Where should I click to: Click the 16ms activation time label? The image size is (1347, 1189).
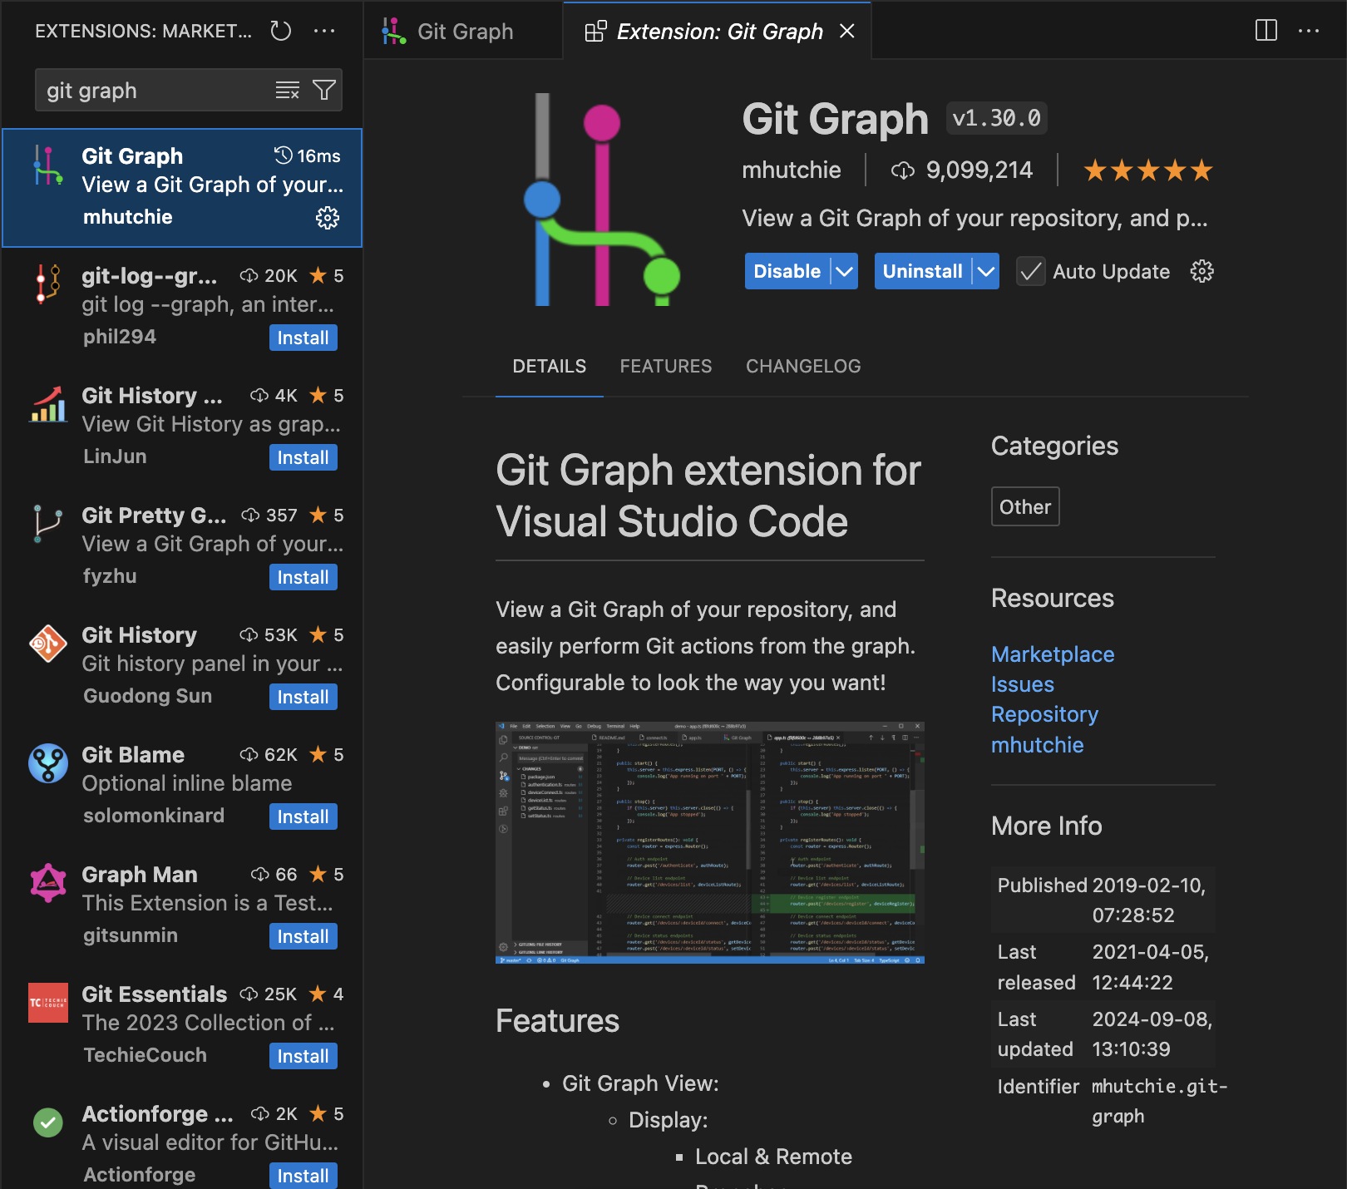pos(308,155)
